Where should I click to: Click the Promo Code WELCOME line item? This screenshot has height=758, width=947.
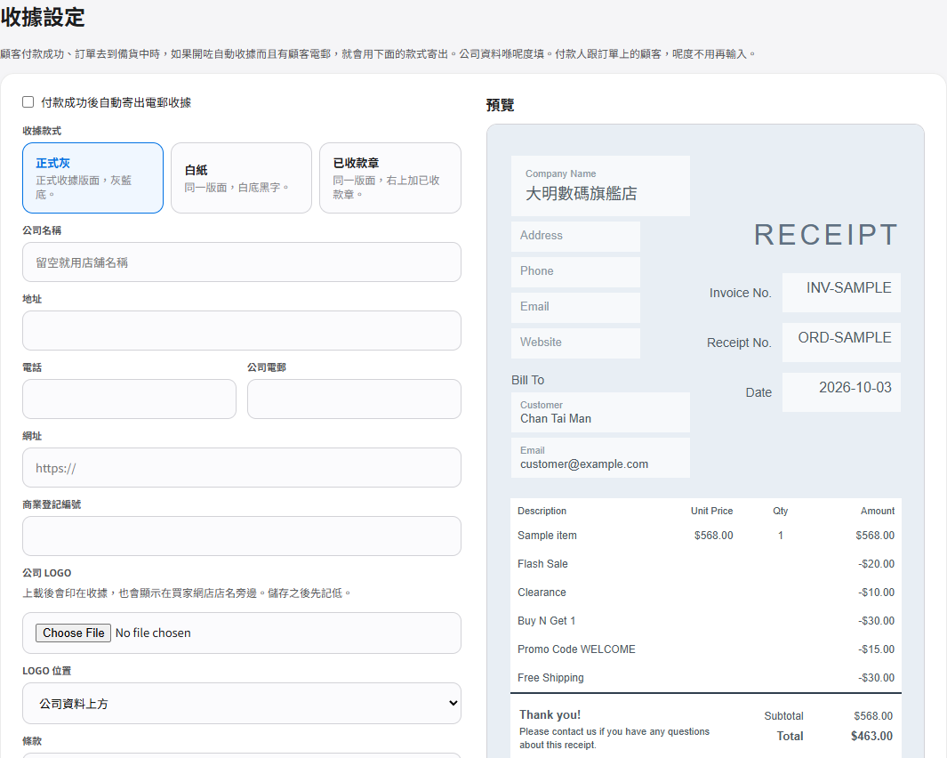pos(705,649)
